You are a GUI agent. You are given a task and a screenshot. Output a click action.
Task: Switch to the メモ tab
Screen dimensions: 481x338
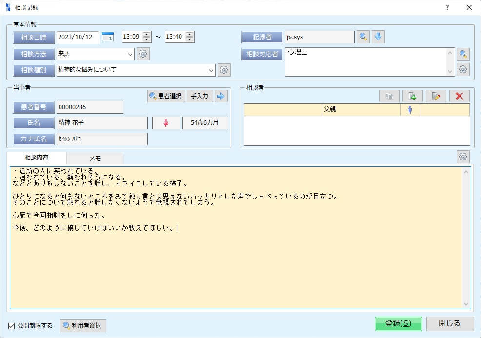point(96,159)
